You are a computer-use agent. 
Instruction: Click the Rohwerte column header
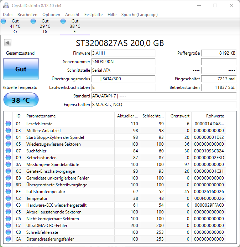tap(209, 116)
